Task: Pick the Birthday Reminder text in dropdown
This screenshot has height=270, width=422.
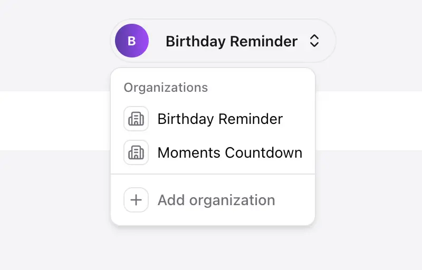Action: point(220,119)
